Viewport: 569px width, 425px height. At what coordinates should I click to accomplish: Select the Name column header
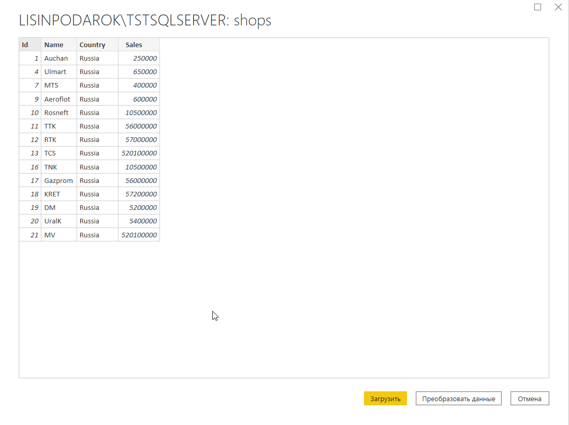[x=59, y=45]
